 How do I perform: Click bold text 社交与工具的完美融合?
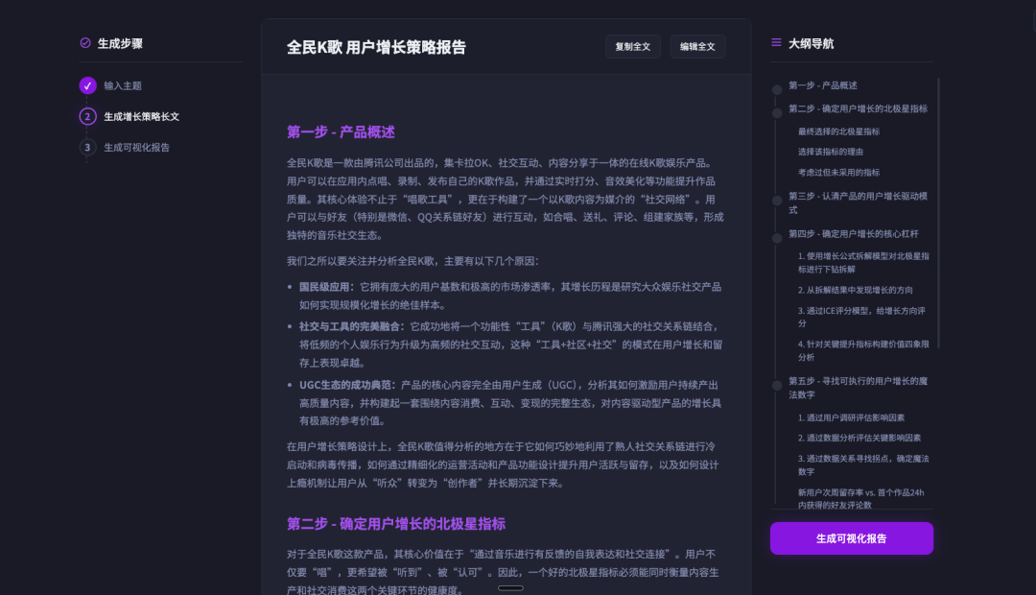(351, 326)
